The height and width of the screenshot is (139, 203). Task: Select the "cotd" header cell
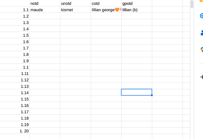point(106,3)
